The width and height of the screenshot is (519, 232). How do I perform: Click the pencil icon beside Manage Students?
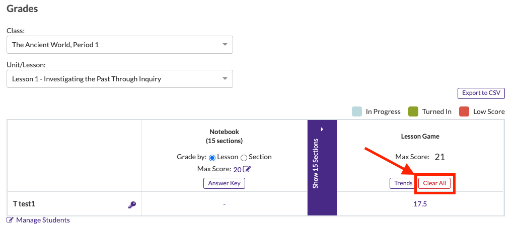click(10, 220)
